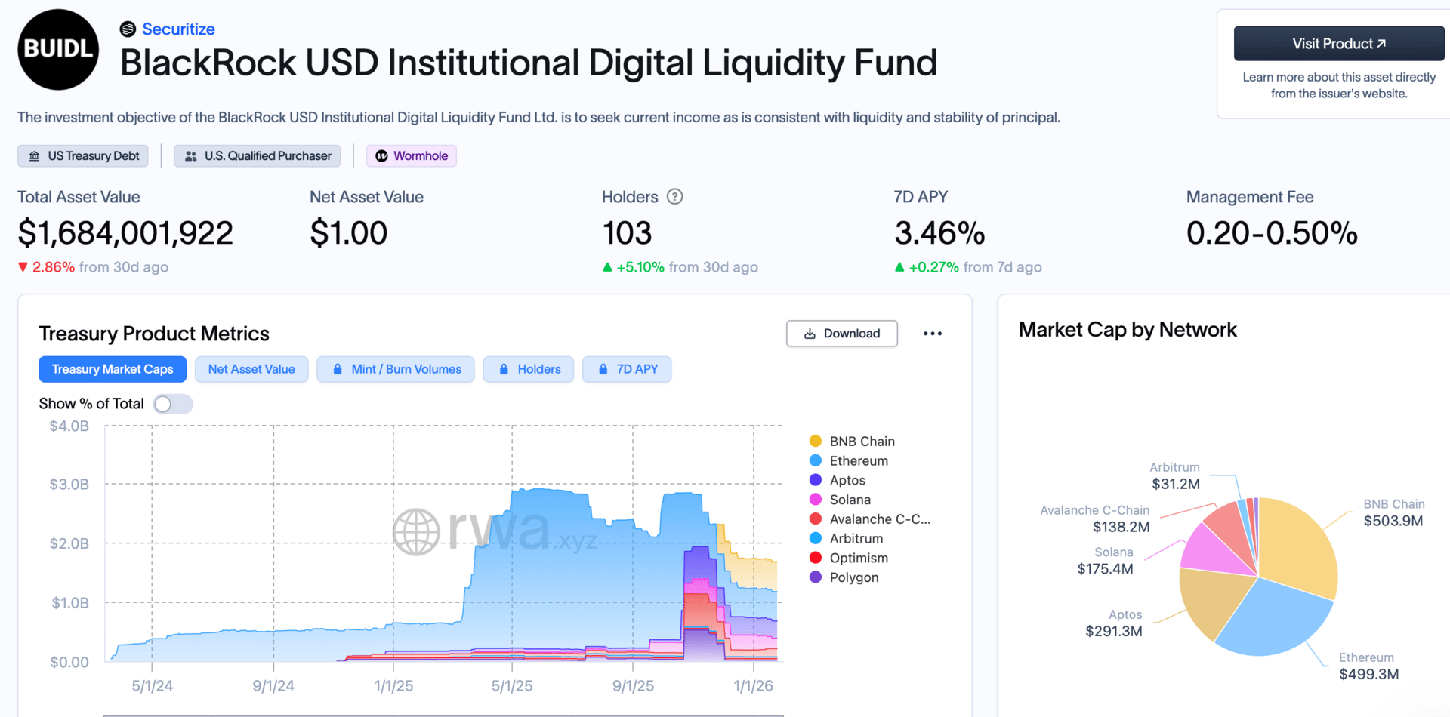
Task: Click the Qualified Purchaser people icon
Action: click(191, 156)
